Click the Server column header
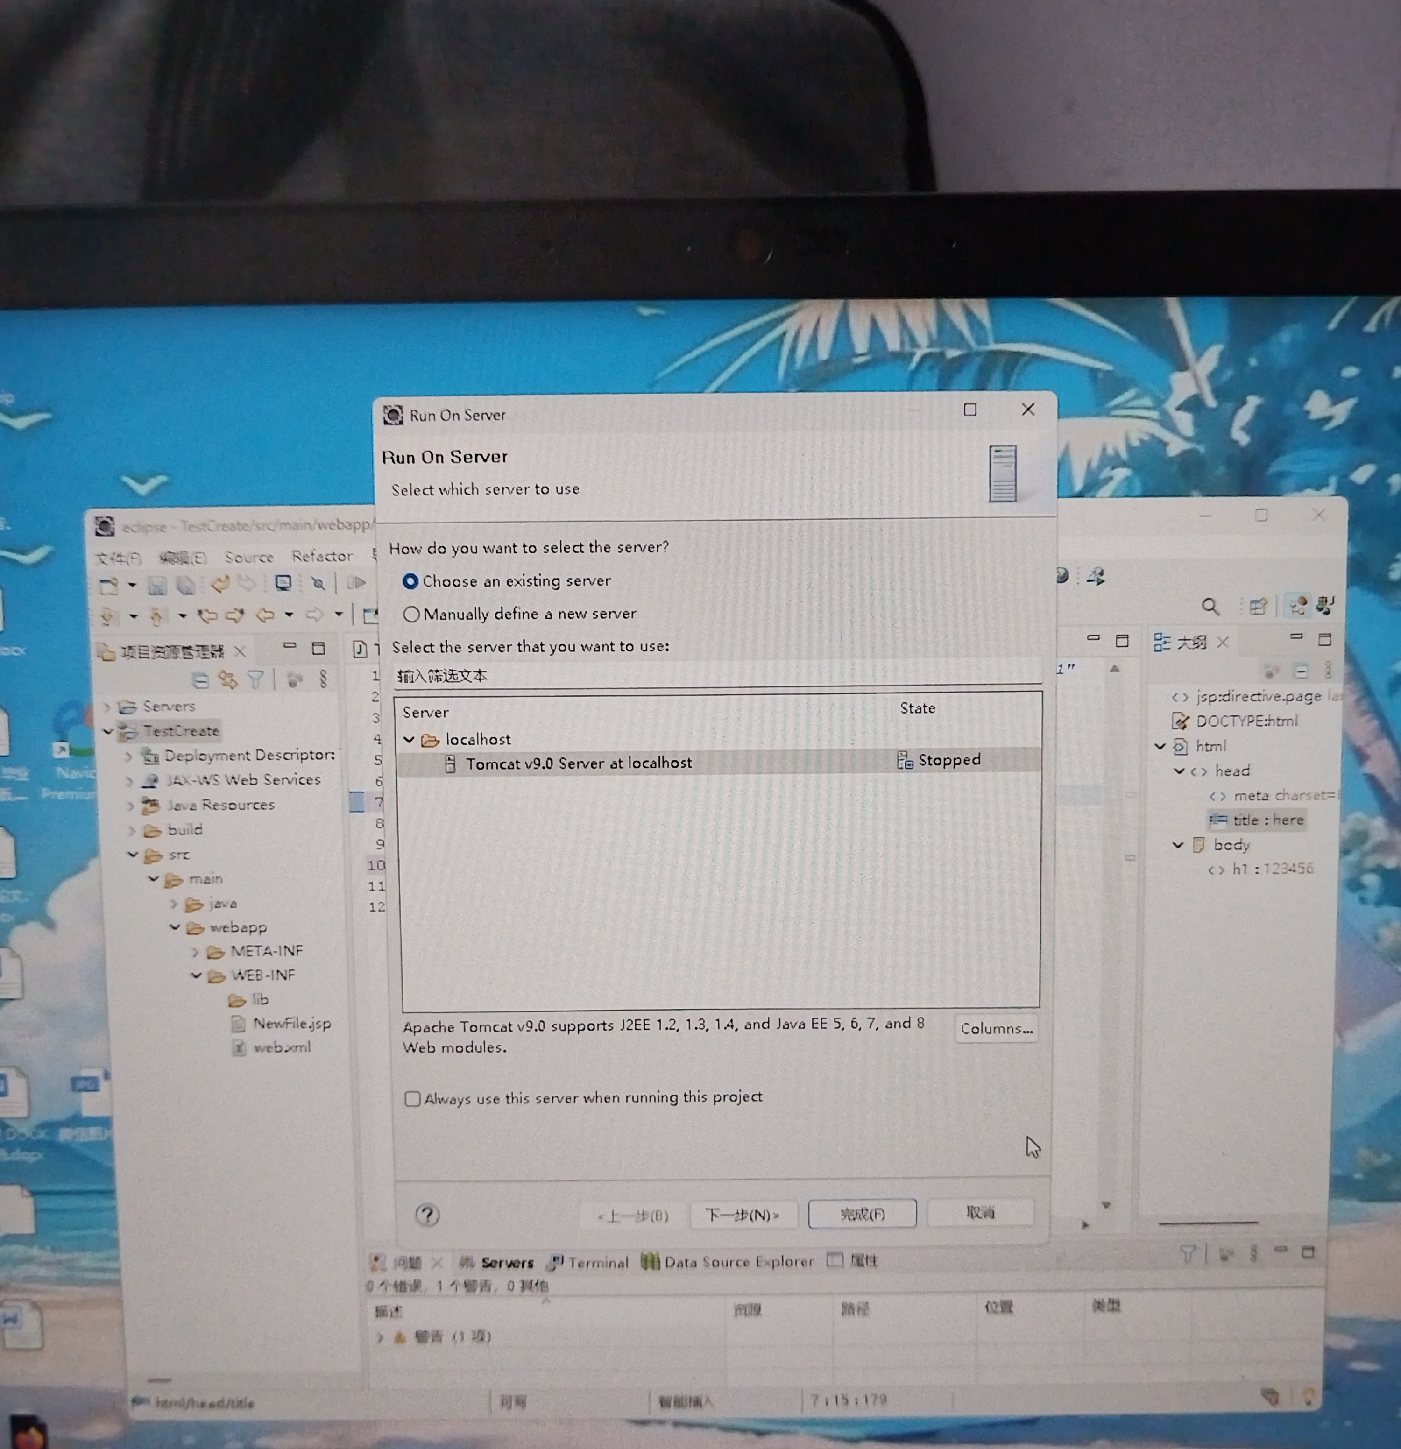 (x=426, y=712)
